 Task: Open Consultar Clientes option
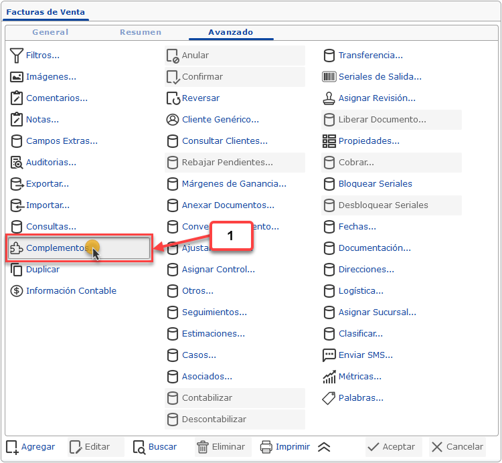[x=225, y=141]
